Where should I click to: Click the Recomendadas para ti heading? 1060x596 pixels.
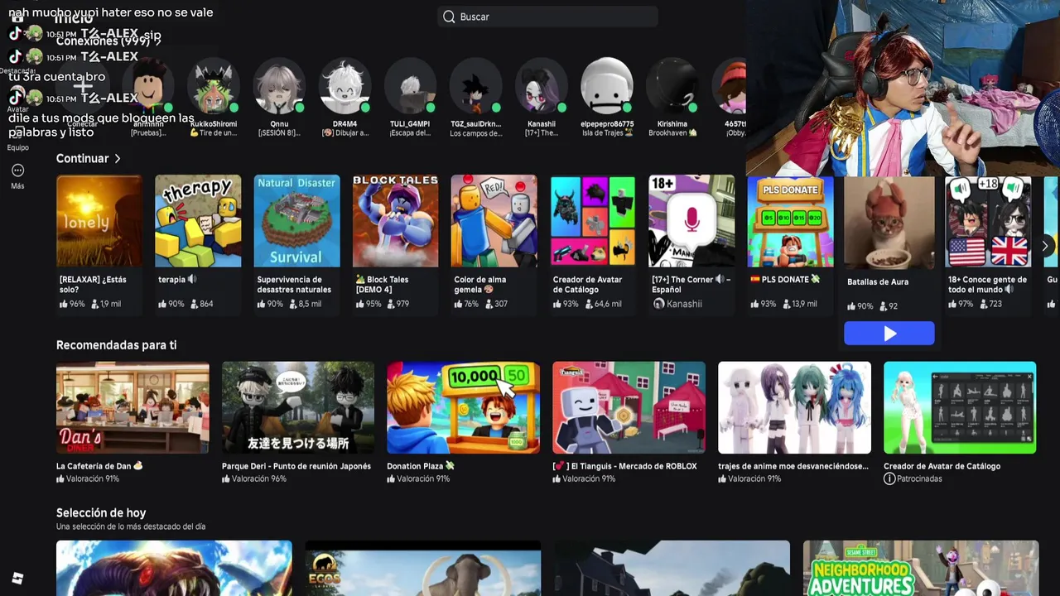click(x=116, y=345)
